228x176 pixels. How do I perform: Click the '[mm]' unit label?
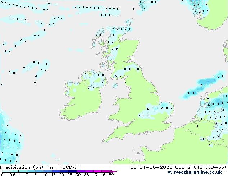(x=53, y=167)
